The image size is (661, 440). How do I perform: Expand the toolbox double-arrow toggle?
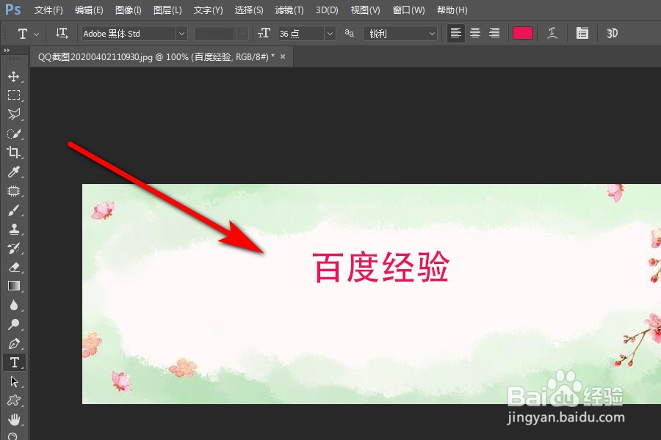pos(7,50)
